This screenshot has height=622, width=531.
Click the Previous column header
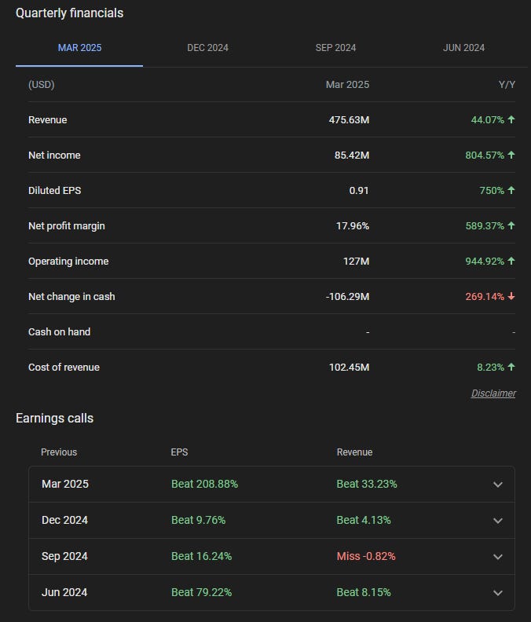tap(59, 452)
